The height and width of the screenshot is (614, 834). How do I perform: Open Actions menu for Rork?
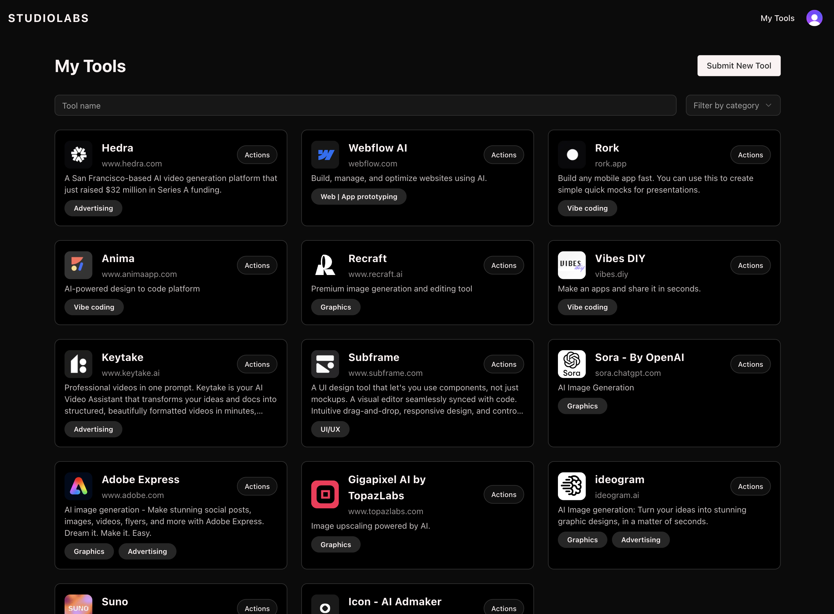[x=750, y=155]
